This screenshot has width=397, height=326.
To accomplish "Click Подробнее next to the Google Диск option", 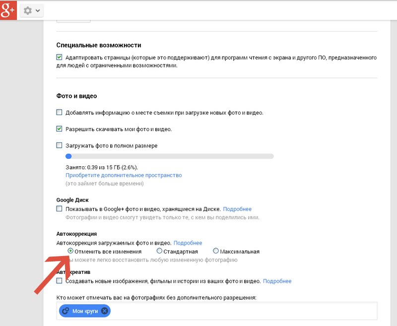I will point(237,209).
